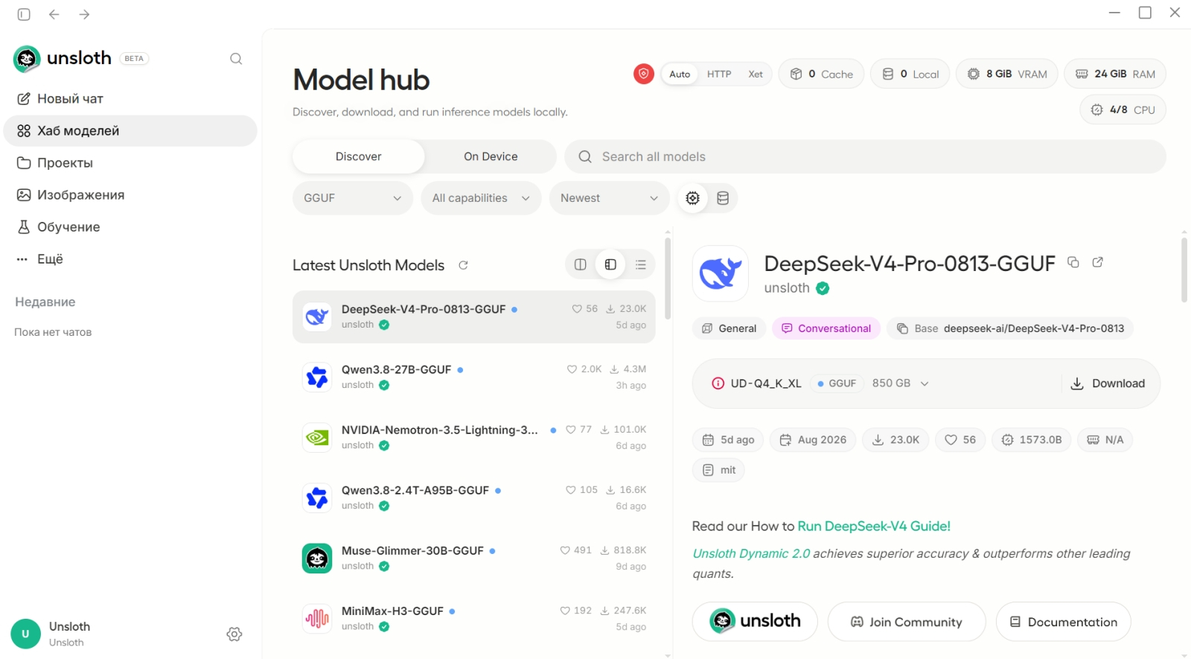The width and height of the screenshot is (1191, 659).
Task: Switch model list to list view
Action: point(641,264)
